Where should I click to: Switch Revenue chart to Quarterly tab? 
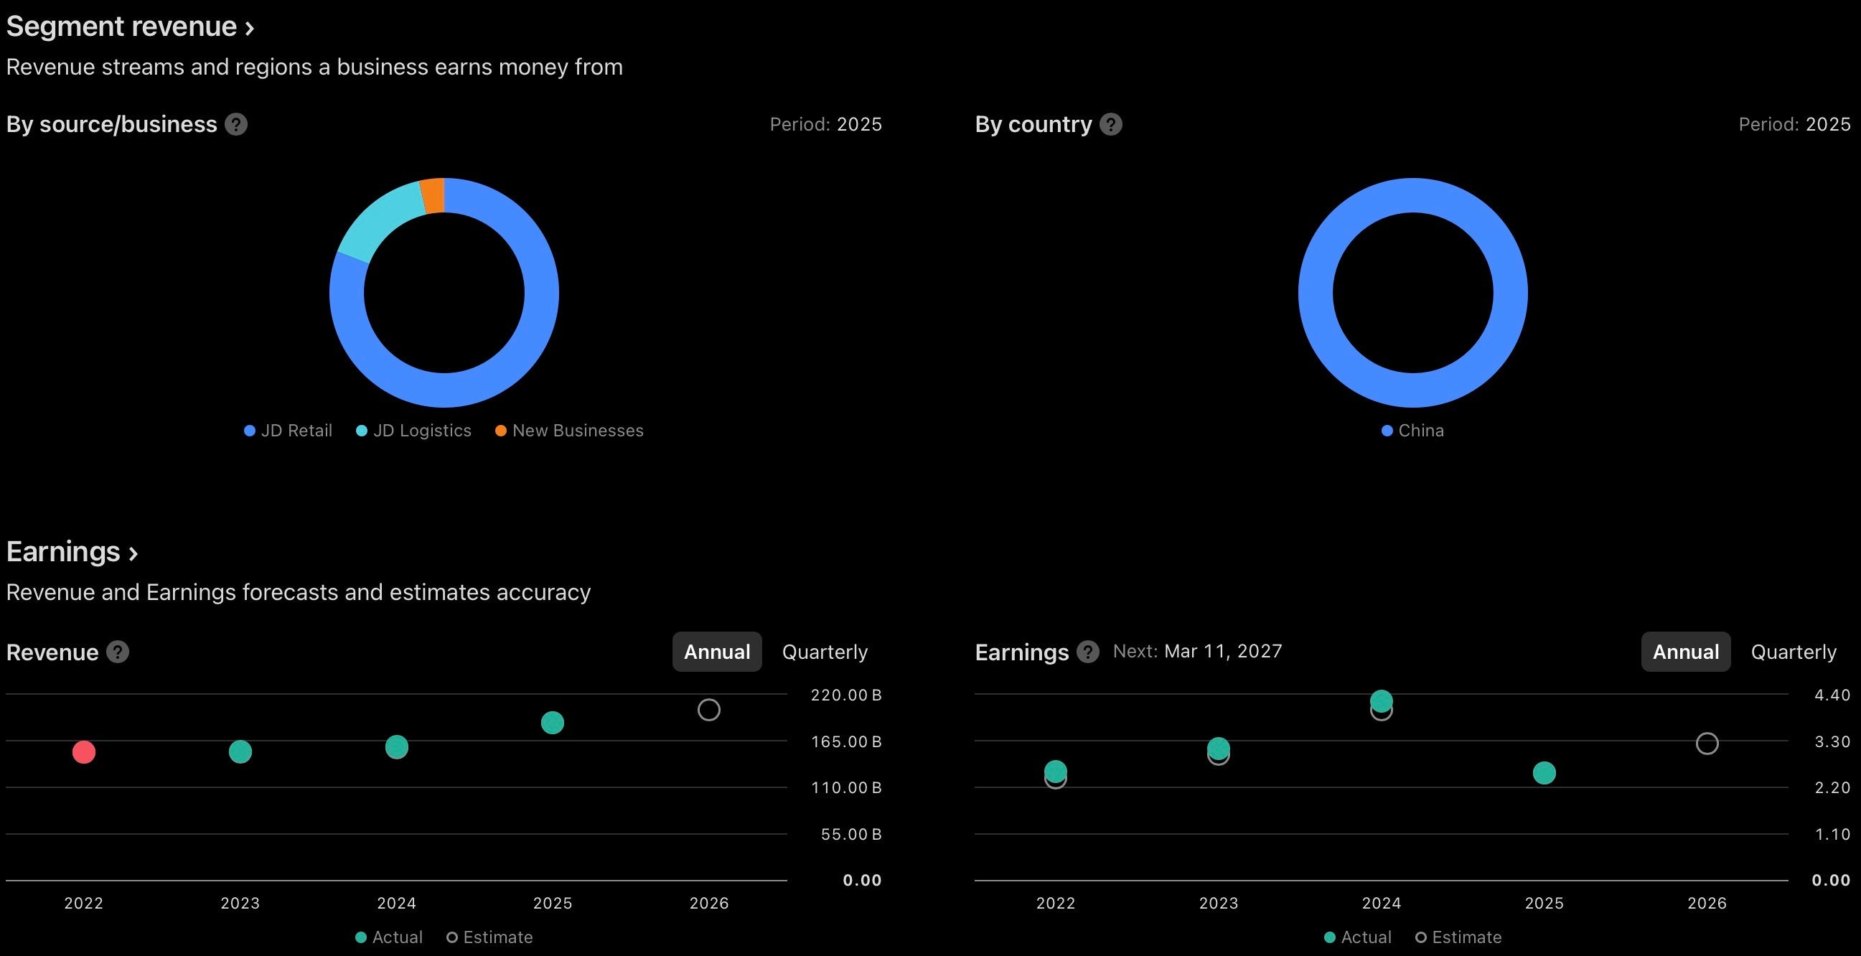pyautogui.click(x=825, y=652)
